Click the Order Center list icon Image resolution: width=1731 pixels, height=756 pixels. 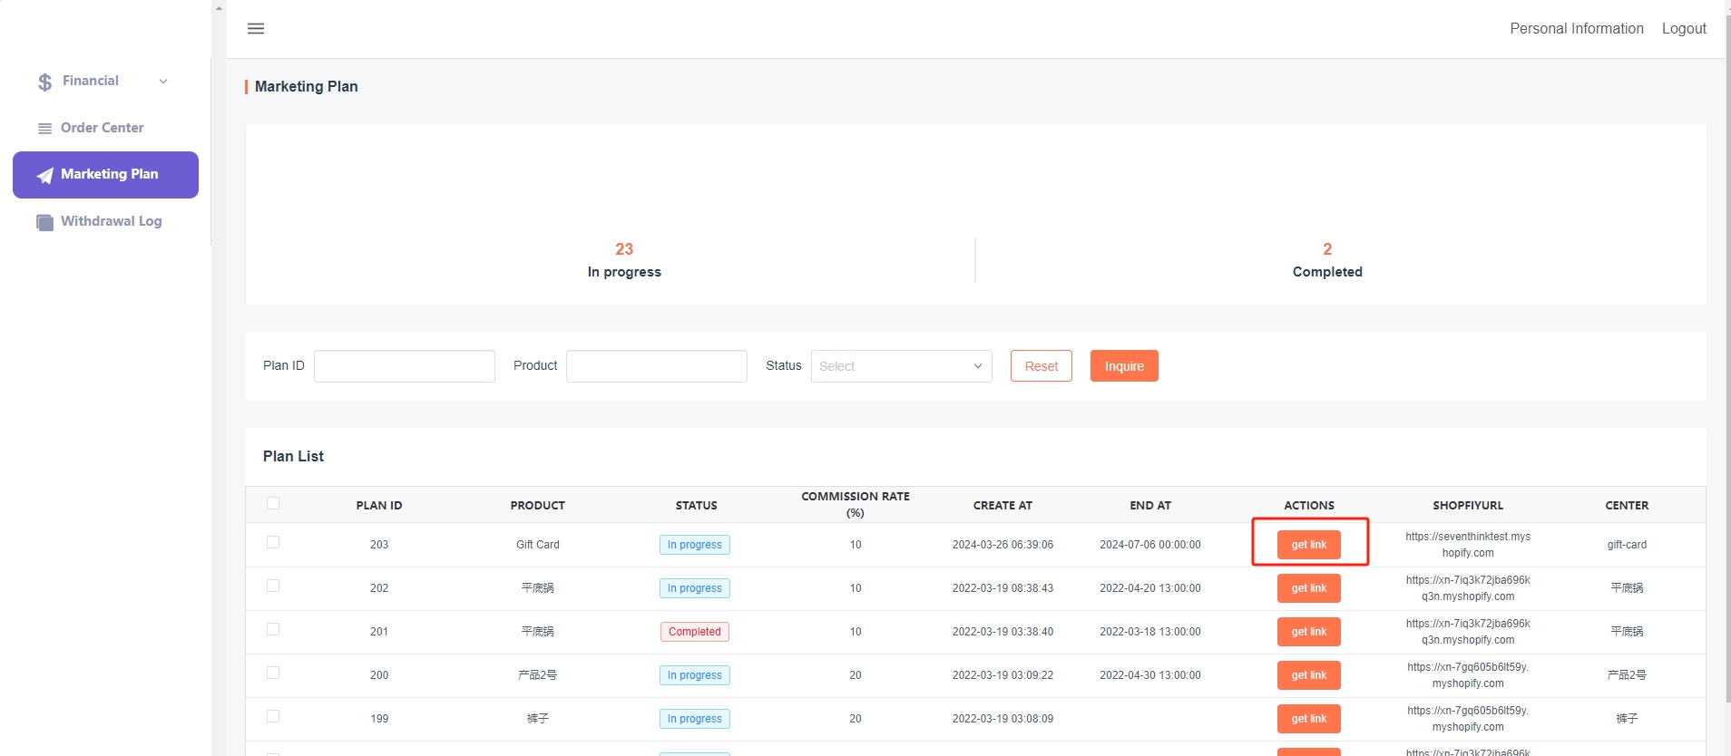44,129
